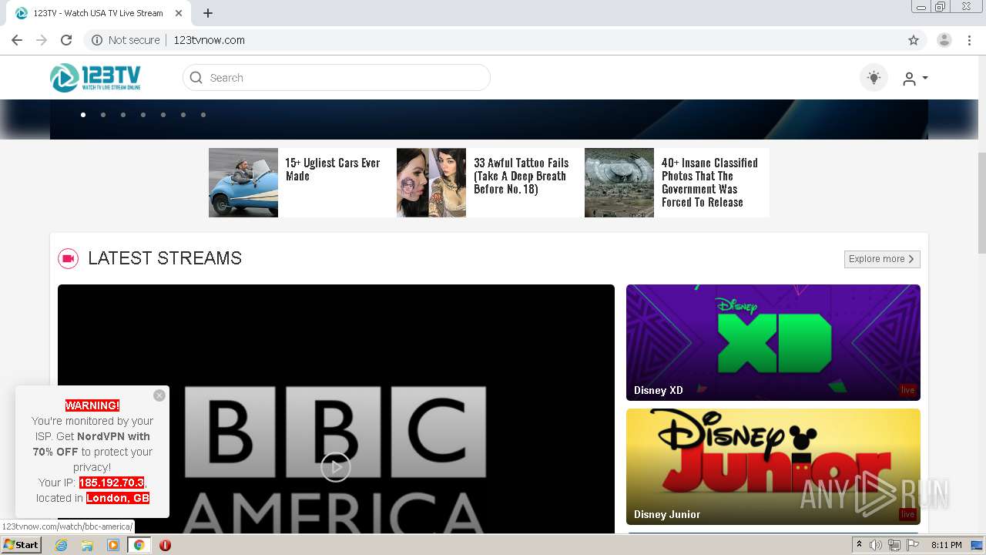
Task: Open the '40+ Insane Classified Photos' link
Action: [710, 183]
